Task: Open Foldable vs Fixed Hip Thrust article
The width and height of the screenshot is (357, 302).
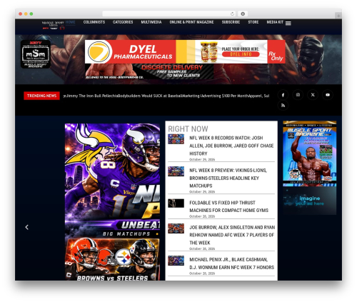Action: [x=228, y=206]
